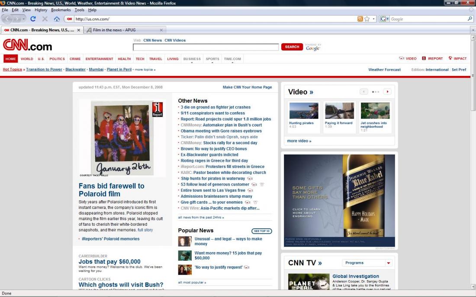
Task: Expand more topics link in Hot Topics
Action: pyautogui.click(x=145, y=70)
